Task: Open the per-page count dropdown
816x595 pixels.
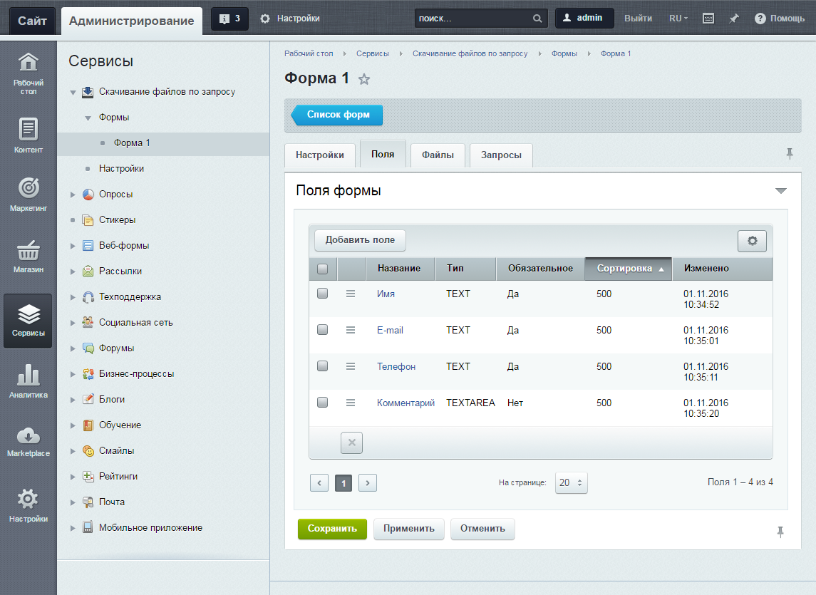Action: 572,482
